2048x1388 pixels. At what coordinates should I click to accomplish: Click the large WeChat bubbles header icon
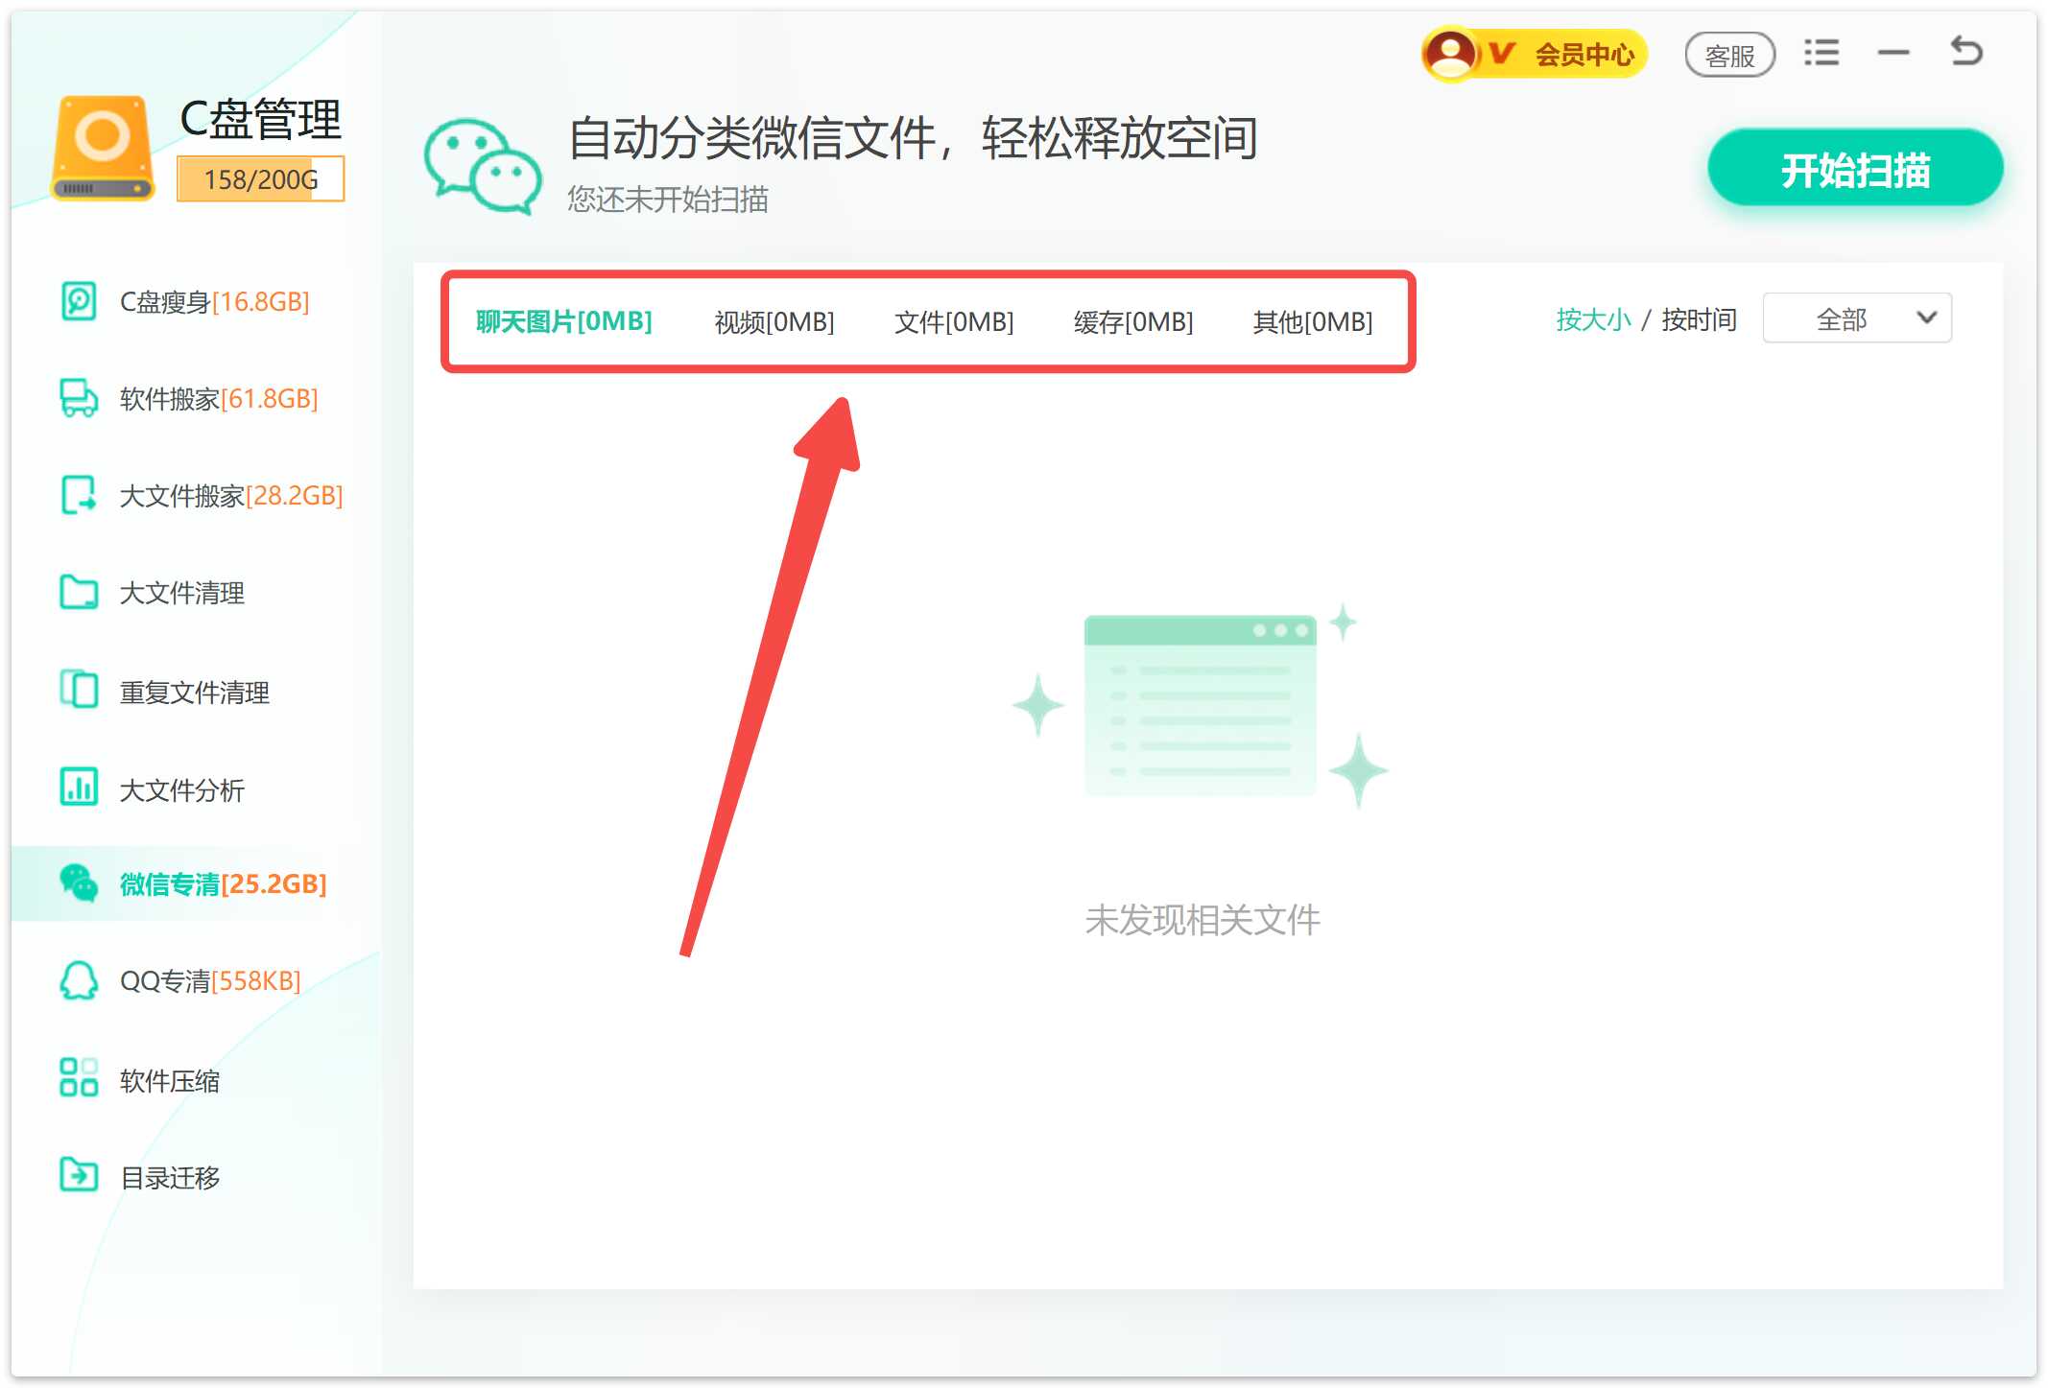[x=483, y=166]
